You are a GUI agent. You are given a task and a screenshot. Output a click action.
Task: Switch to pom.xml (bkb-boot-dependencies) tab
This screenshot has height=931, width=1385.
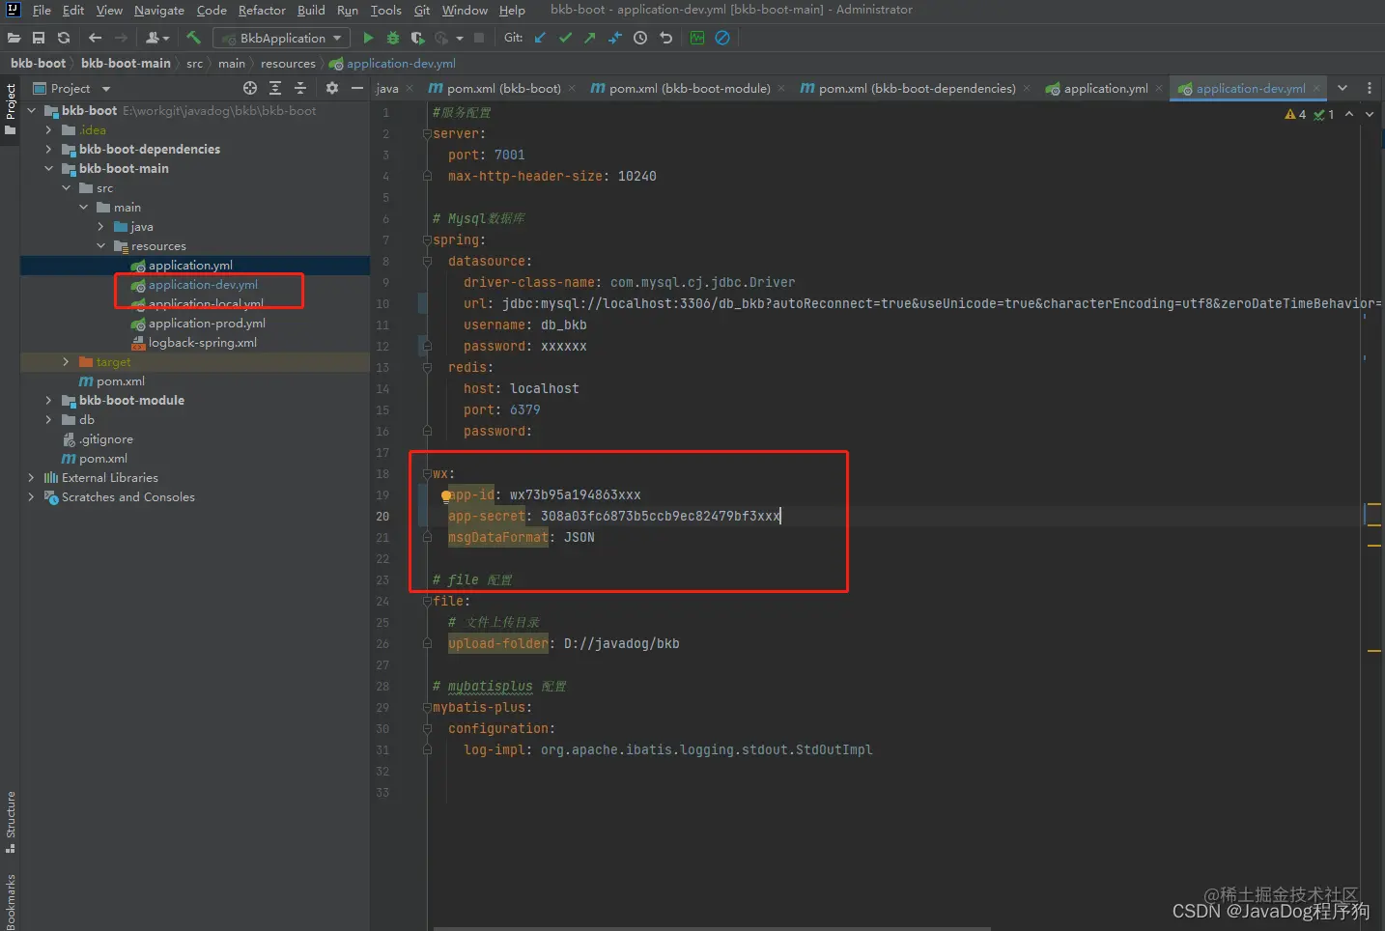[908, 88]
